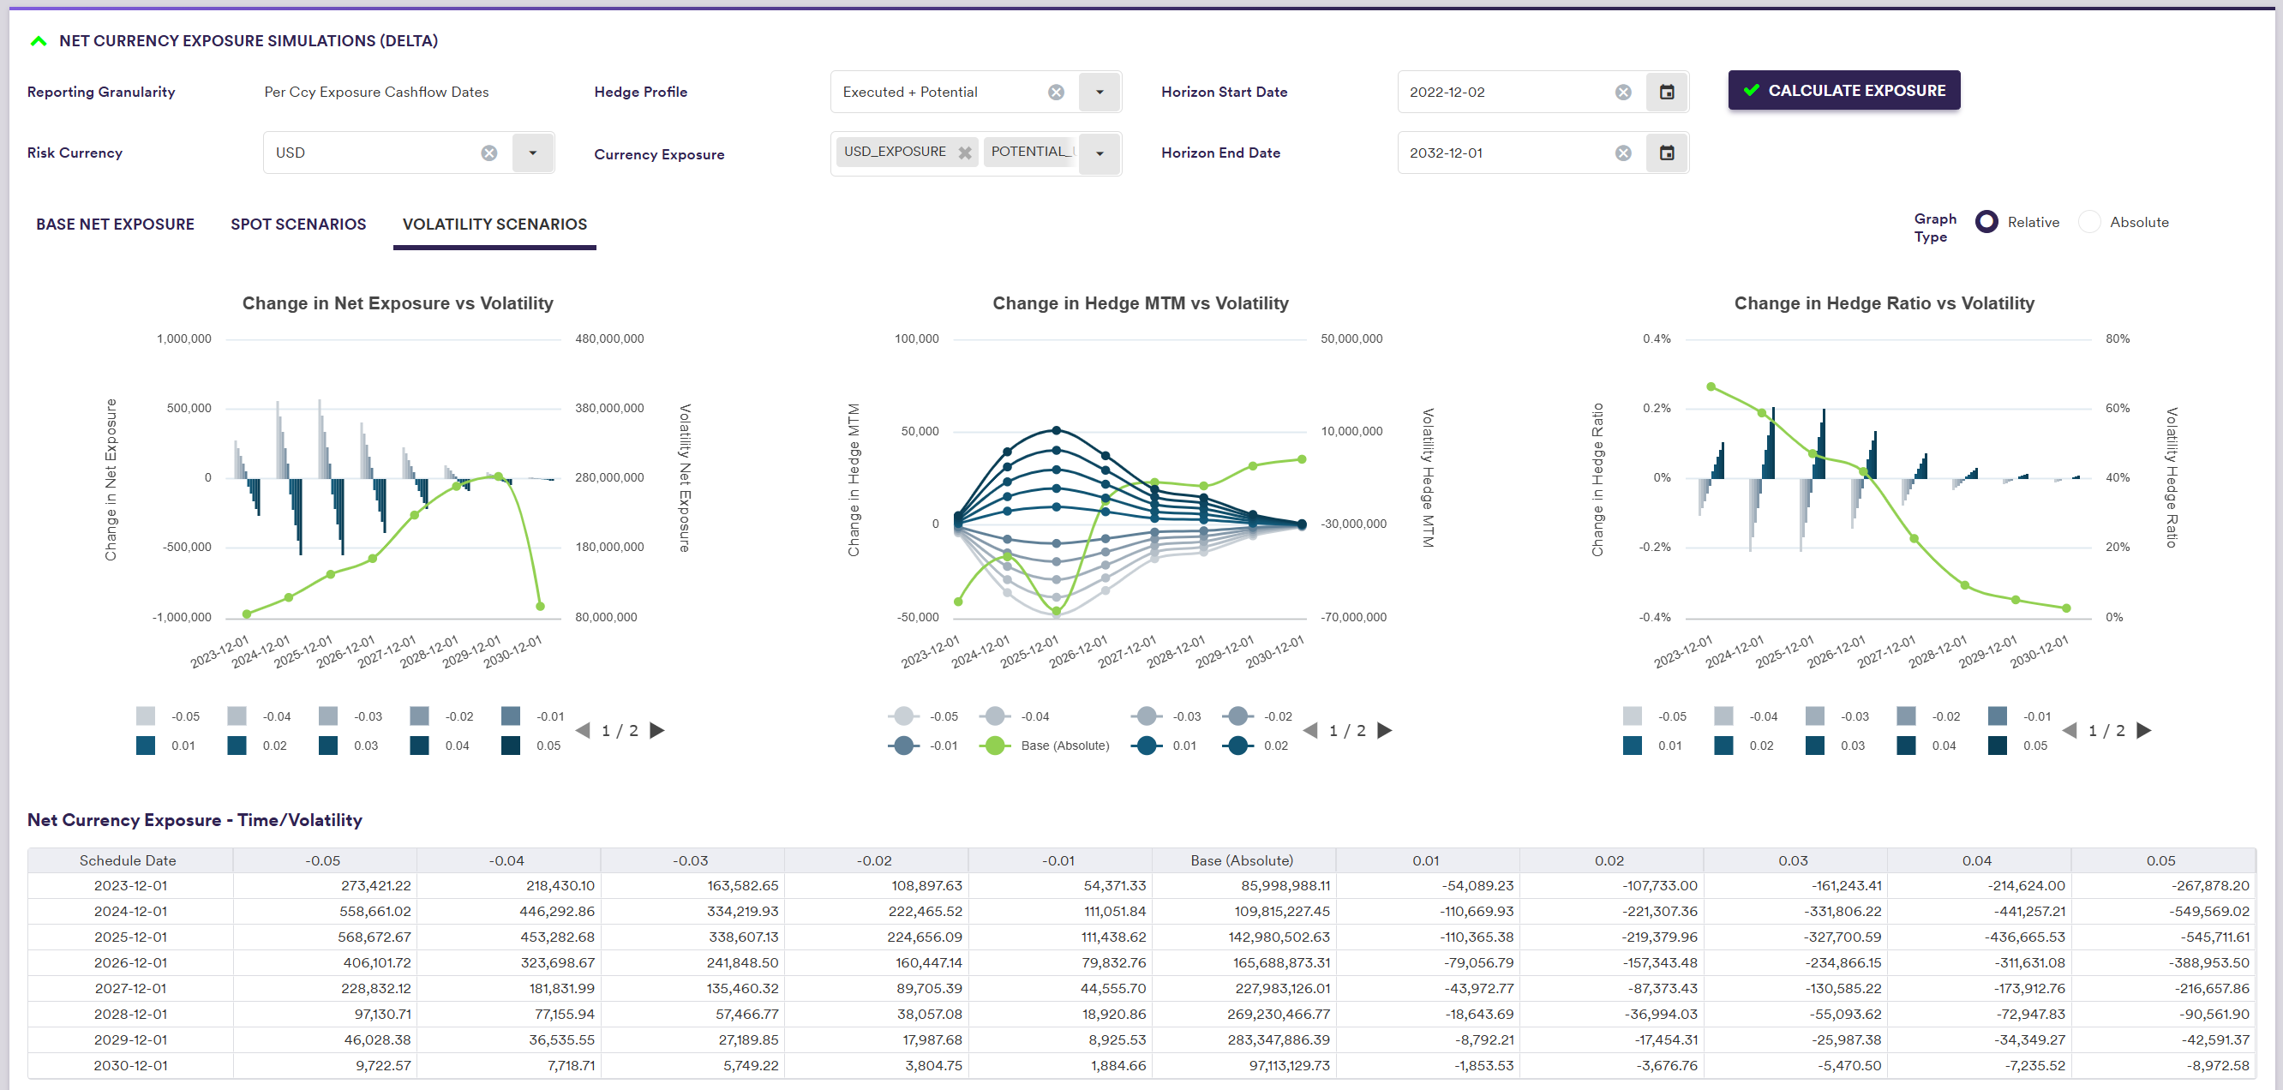The image size is (2283, 1090).
Task: Switch to the Base Net Exposure tab
Action: [115, 225]
